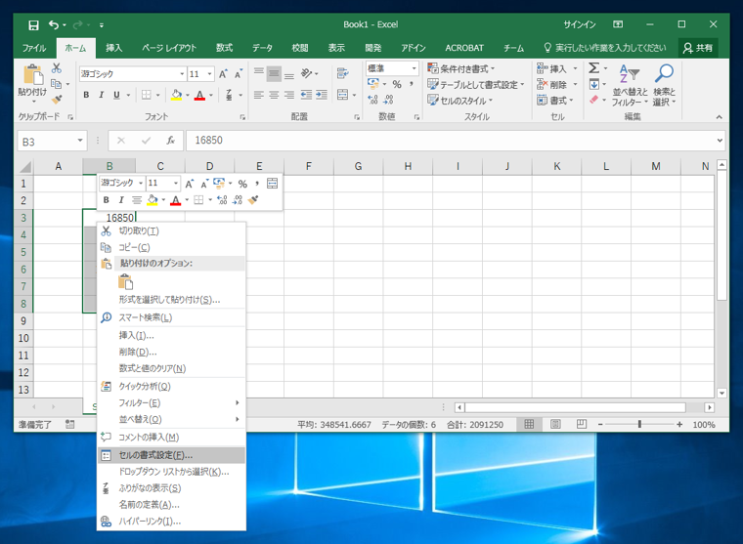Screen dimensions: 743x544
Task: Zoom in with the plus button
Action: (x=679, y=424)
